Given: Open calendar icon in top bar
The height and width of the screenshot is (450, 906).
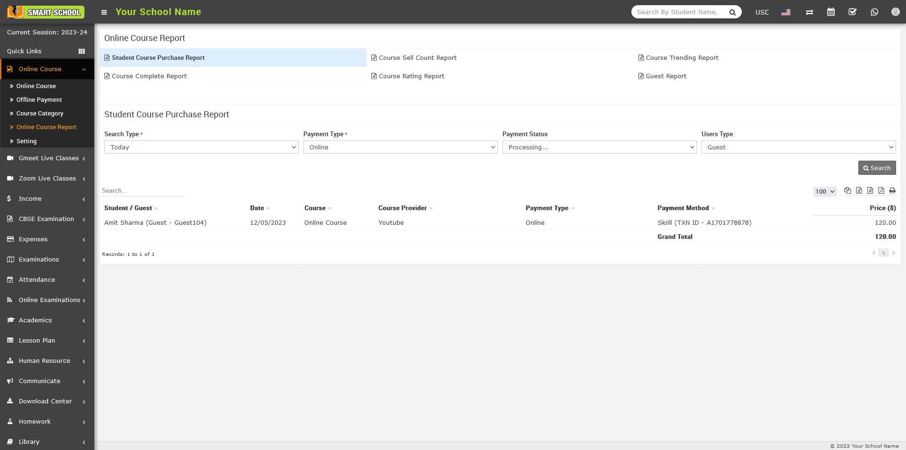Looking at the screenshot, I should click(831, 12).
